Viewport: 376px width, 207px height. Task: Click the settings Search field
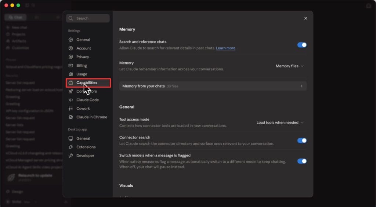(x=88, y=18)
